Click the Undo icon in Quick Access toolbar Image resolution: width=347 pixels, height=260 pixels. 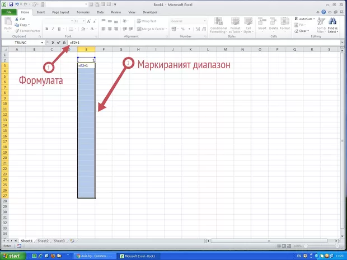pyautogui.click(x=17, y=4)
